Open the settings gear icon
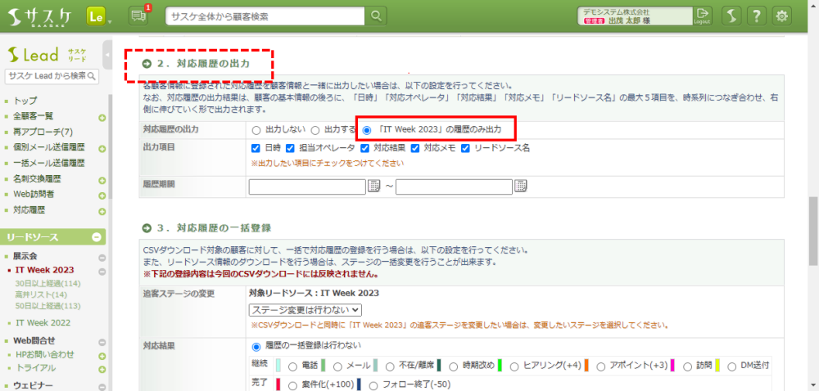This screenshot has width=819, height=391. [782, 16]
